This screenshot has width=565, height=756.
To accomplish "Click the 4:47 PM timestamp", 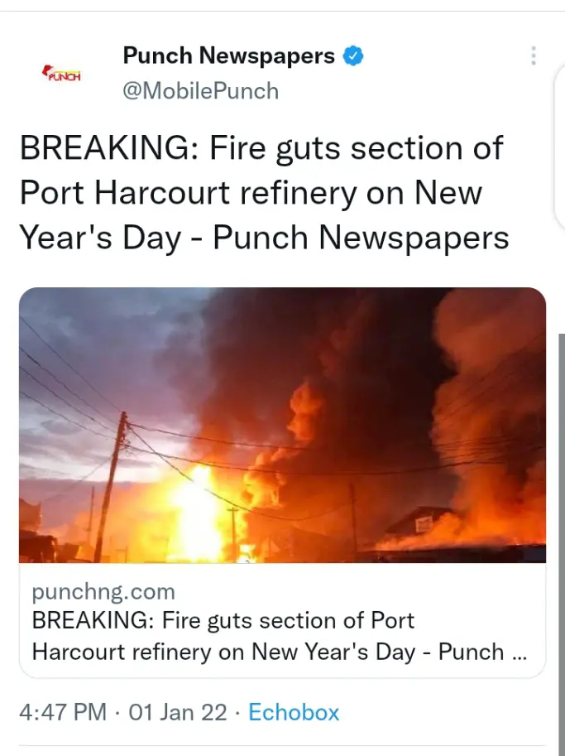I will 63,712.
